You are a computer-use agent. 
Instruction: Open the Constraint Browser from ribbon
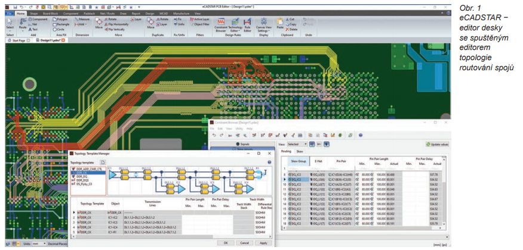pyautogui.click(x=221, y=25)
